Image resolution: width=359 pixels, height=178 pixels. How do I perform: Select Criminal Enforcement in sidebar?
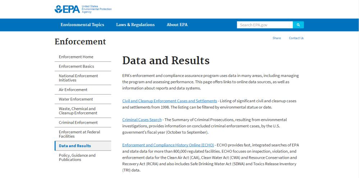(83, 123)
